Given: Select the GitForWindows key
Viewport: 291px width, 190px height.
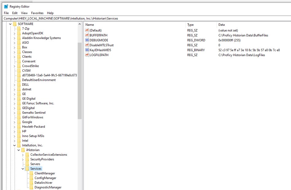Looking at the screenshot, I should point(33,117).
